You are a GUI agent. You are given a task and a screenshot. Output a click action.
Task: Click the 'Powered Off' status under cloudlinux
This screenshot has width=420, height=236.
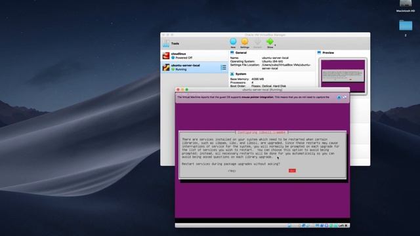184,58
